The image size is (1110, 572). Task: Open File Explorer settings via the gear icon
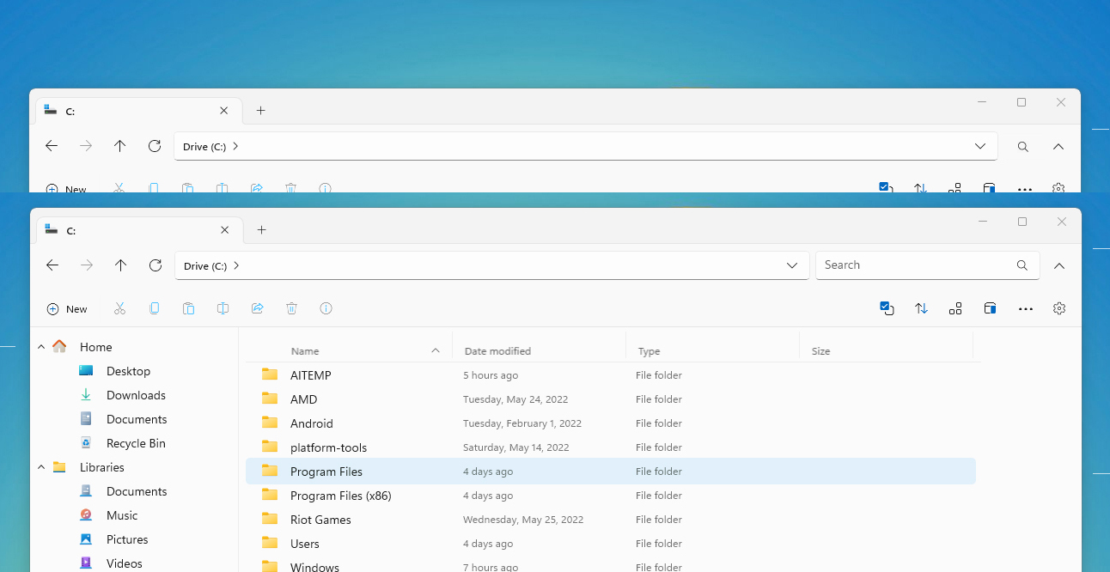(x=1059, y=308)
